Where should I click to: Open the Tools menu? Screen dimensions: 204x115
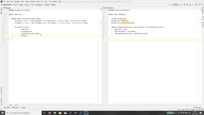[x=46, y=2]
